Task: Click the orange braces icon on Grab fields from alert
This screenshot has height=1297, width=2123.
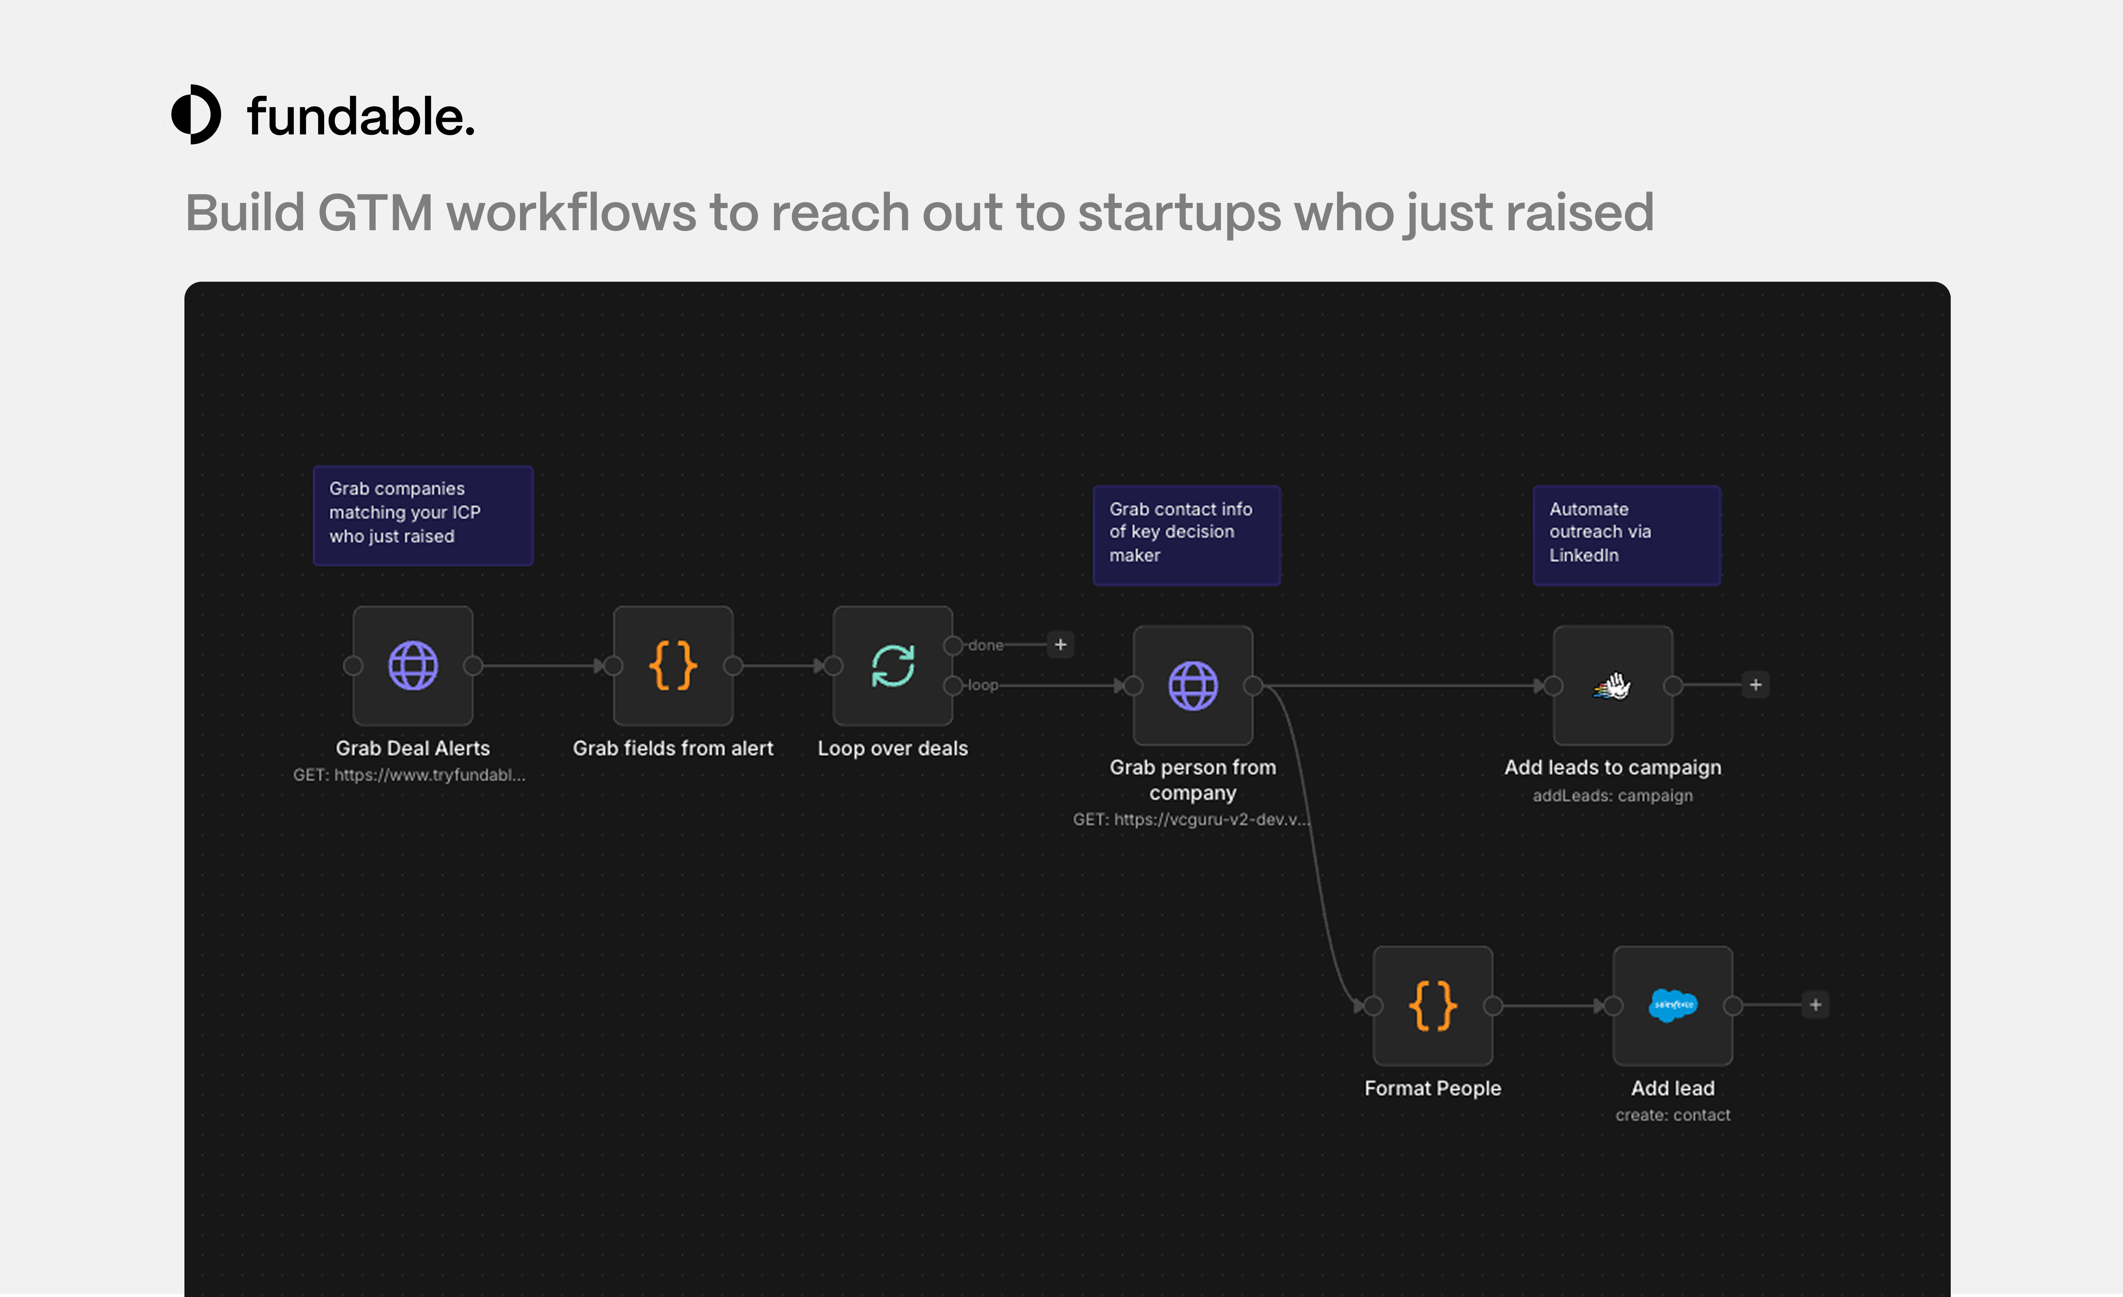Action: click(673, 665)
